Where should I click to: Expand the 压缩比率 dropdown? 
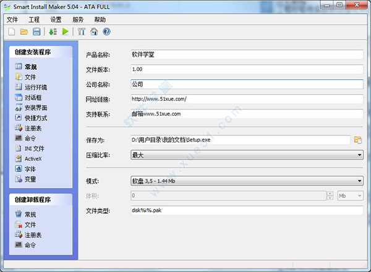click(359, 155)
